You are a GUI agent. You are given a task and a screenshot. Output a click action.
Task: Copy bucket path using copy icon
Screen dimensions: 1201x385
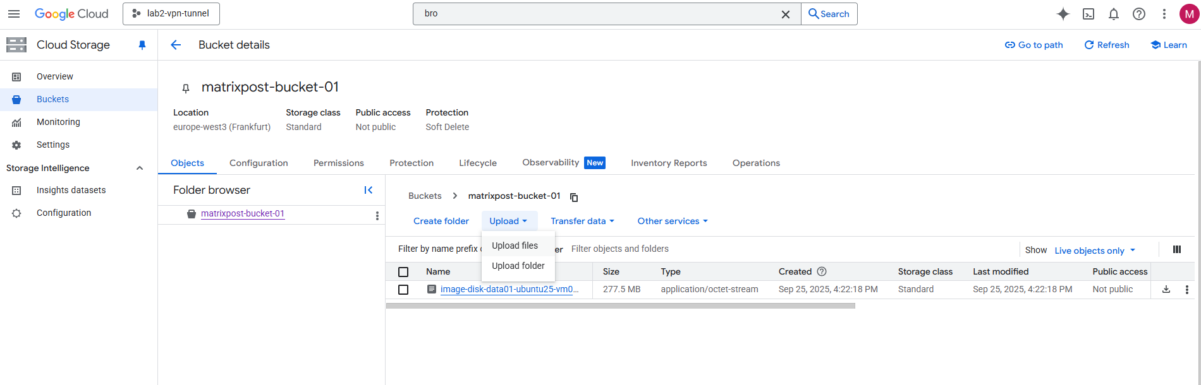click(x=574, y=197)
